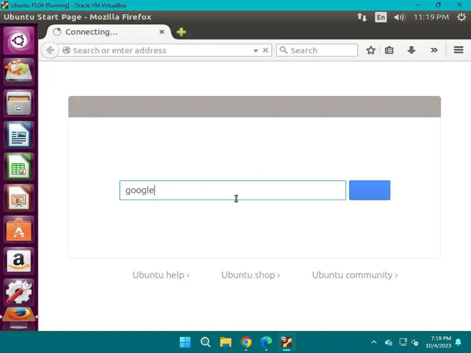Image resolution: width=471 pixels, height=353 pixels.
Task: Stop loading with the address bar X
Action: point(265,50)
